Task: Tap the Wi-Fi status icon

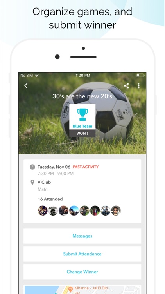Action: coord(37,76)
